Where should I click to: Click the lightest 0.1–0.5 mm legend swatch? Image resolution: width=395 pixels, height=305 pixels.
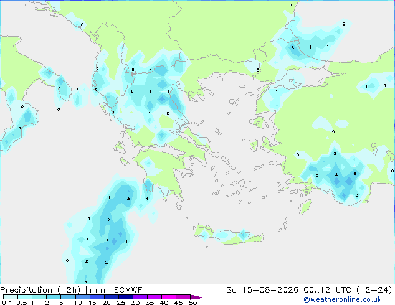coord(11,297)
